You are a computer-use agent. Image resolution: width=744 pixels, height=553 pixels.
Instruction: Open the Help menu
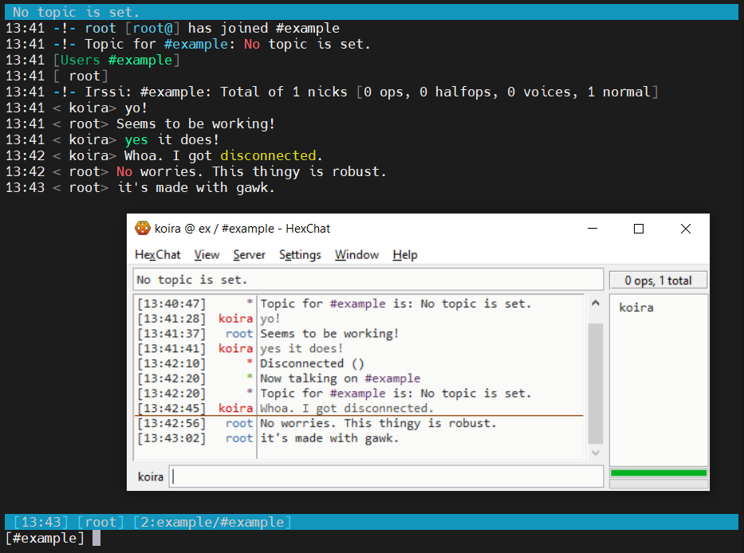[x=405, y=255]
